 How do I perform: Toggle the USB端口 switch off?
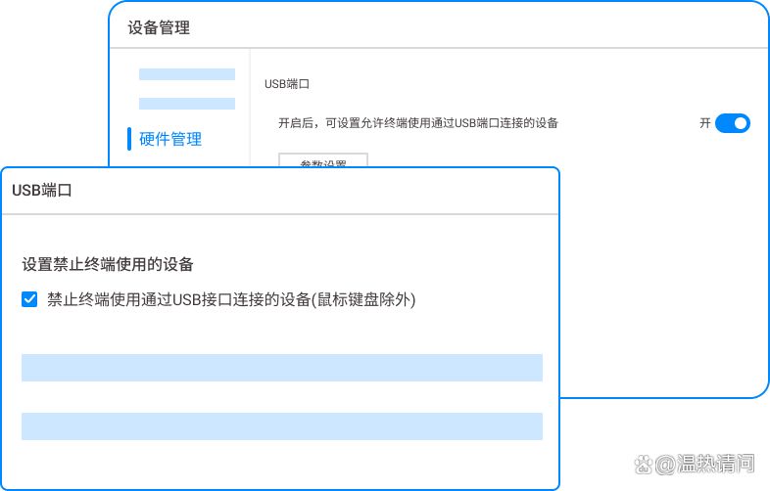732,123
